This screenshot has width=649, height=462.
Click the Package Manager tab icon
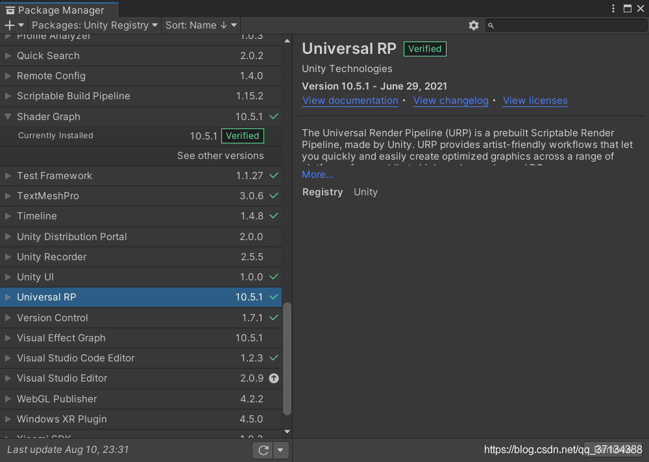[10, 10]
